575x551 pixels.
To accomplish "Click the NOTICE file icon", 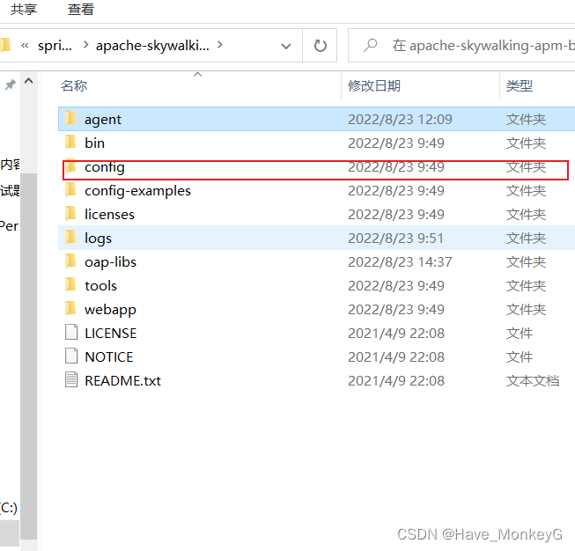I will tap(71, 356).
